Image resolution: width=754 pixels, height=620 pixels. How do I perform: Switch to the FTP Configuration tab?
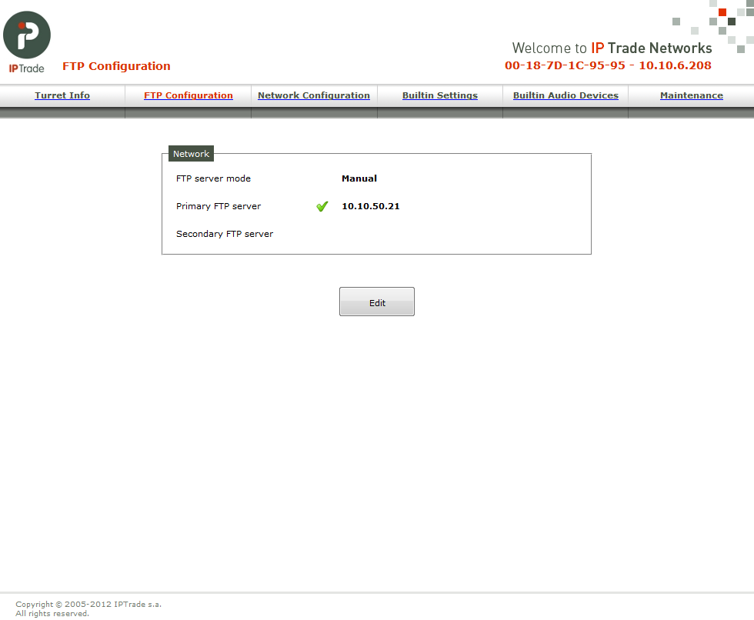coord(188,95)
